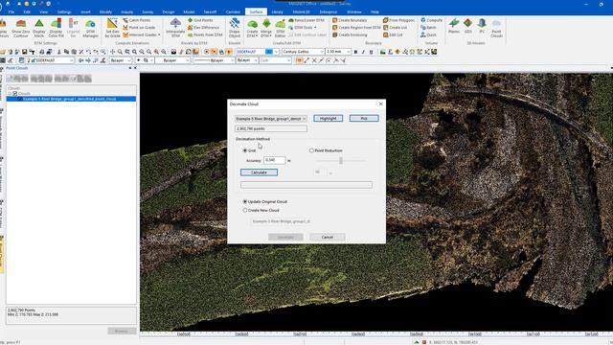Image resolution: width=613 pixels, height=345 pixels.
Task: Toggle the Clouds checkbox in the tree
Action: pos(15,94)
